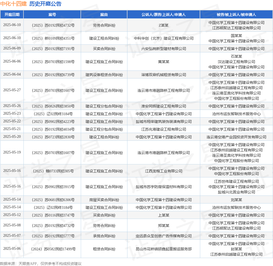
Task: Select case number "苏0826民初3850号"
Action: click(x=59, y=106)
